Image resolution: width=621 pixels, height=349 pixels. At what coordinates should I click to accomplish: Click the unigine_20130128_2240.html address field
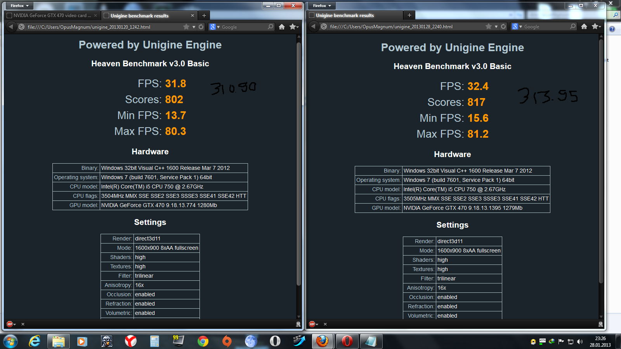(x=404, y=27)
